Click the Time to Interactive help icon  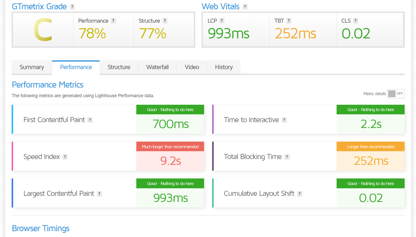285,120
